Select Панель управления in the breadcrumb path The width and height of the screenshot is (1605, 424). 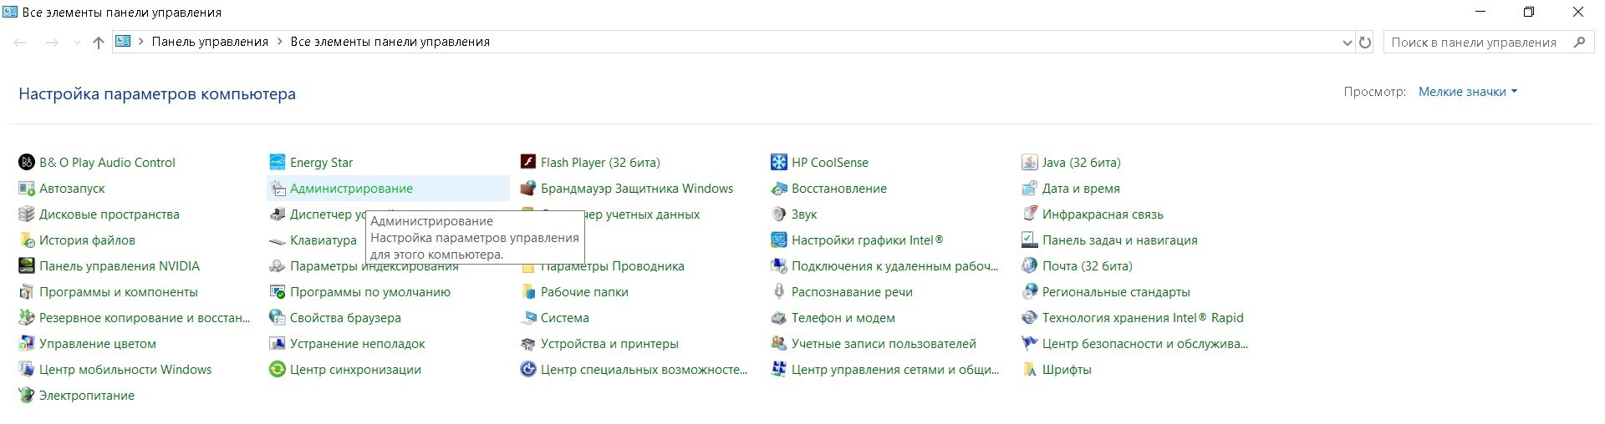[210, 42]
